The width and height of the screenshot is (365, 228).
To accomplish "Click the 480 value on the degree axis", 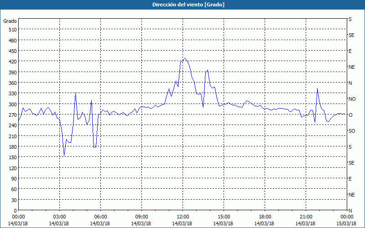I will (13, 41).
